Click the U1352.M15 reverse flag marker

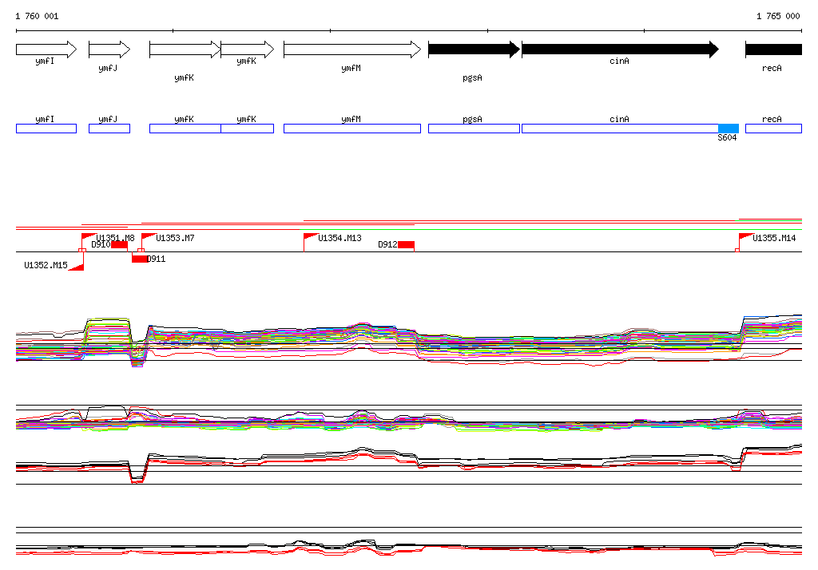coord(77,267)
